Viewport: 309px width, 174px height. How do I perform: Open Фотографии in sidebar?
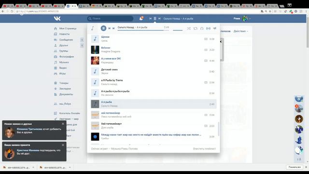point(67,57)
